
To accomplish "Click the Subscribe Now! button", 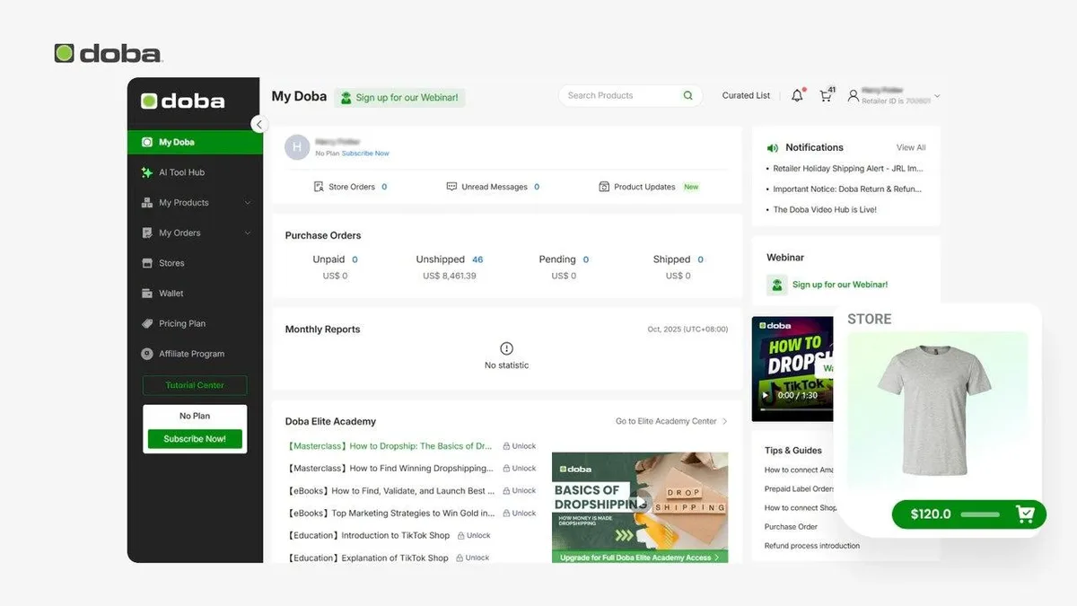I will click(x=195, y=439).
